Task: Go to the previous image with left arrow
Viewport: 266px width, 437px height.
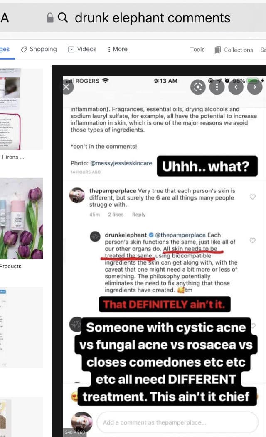Action: coord(236,87)
